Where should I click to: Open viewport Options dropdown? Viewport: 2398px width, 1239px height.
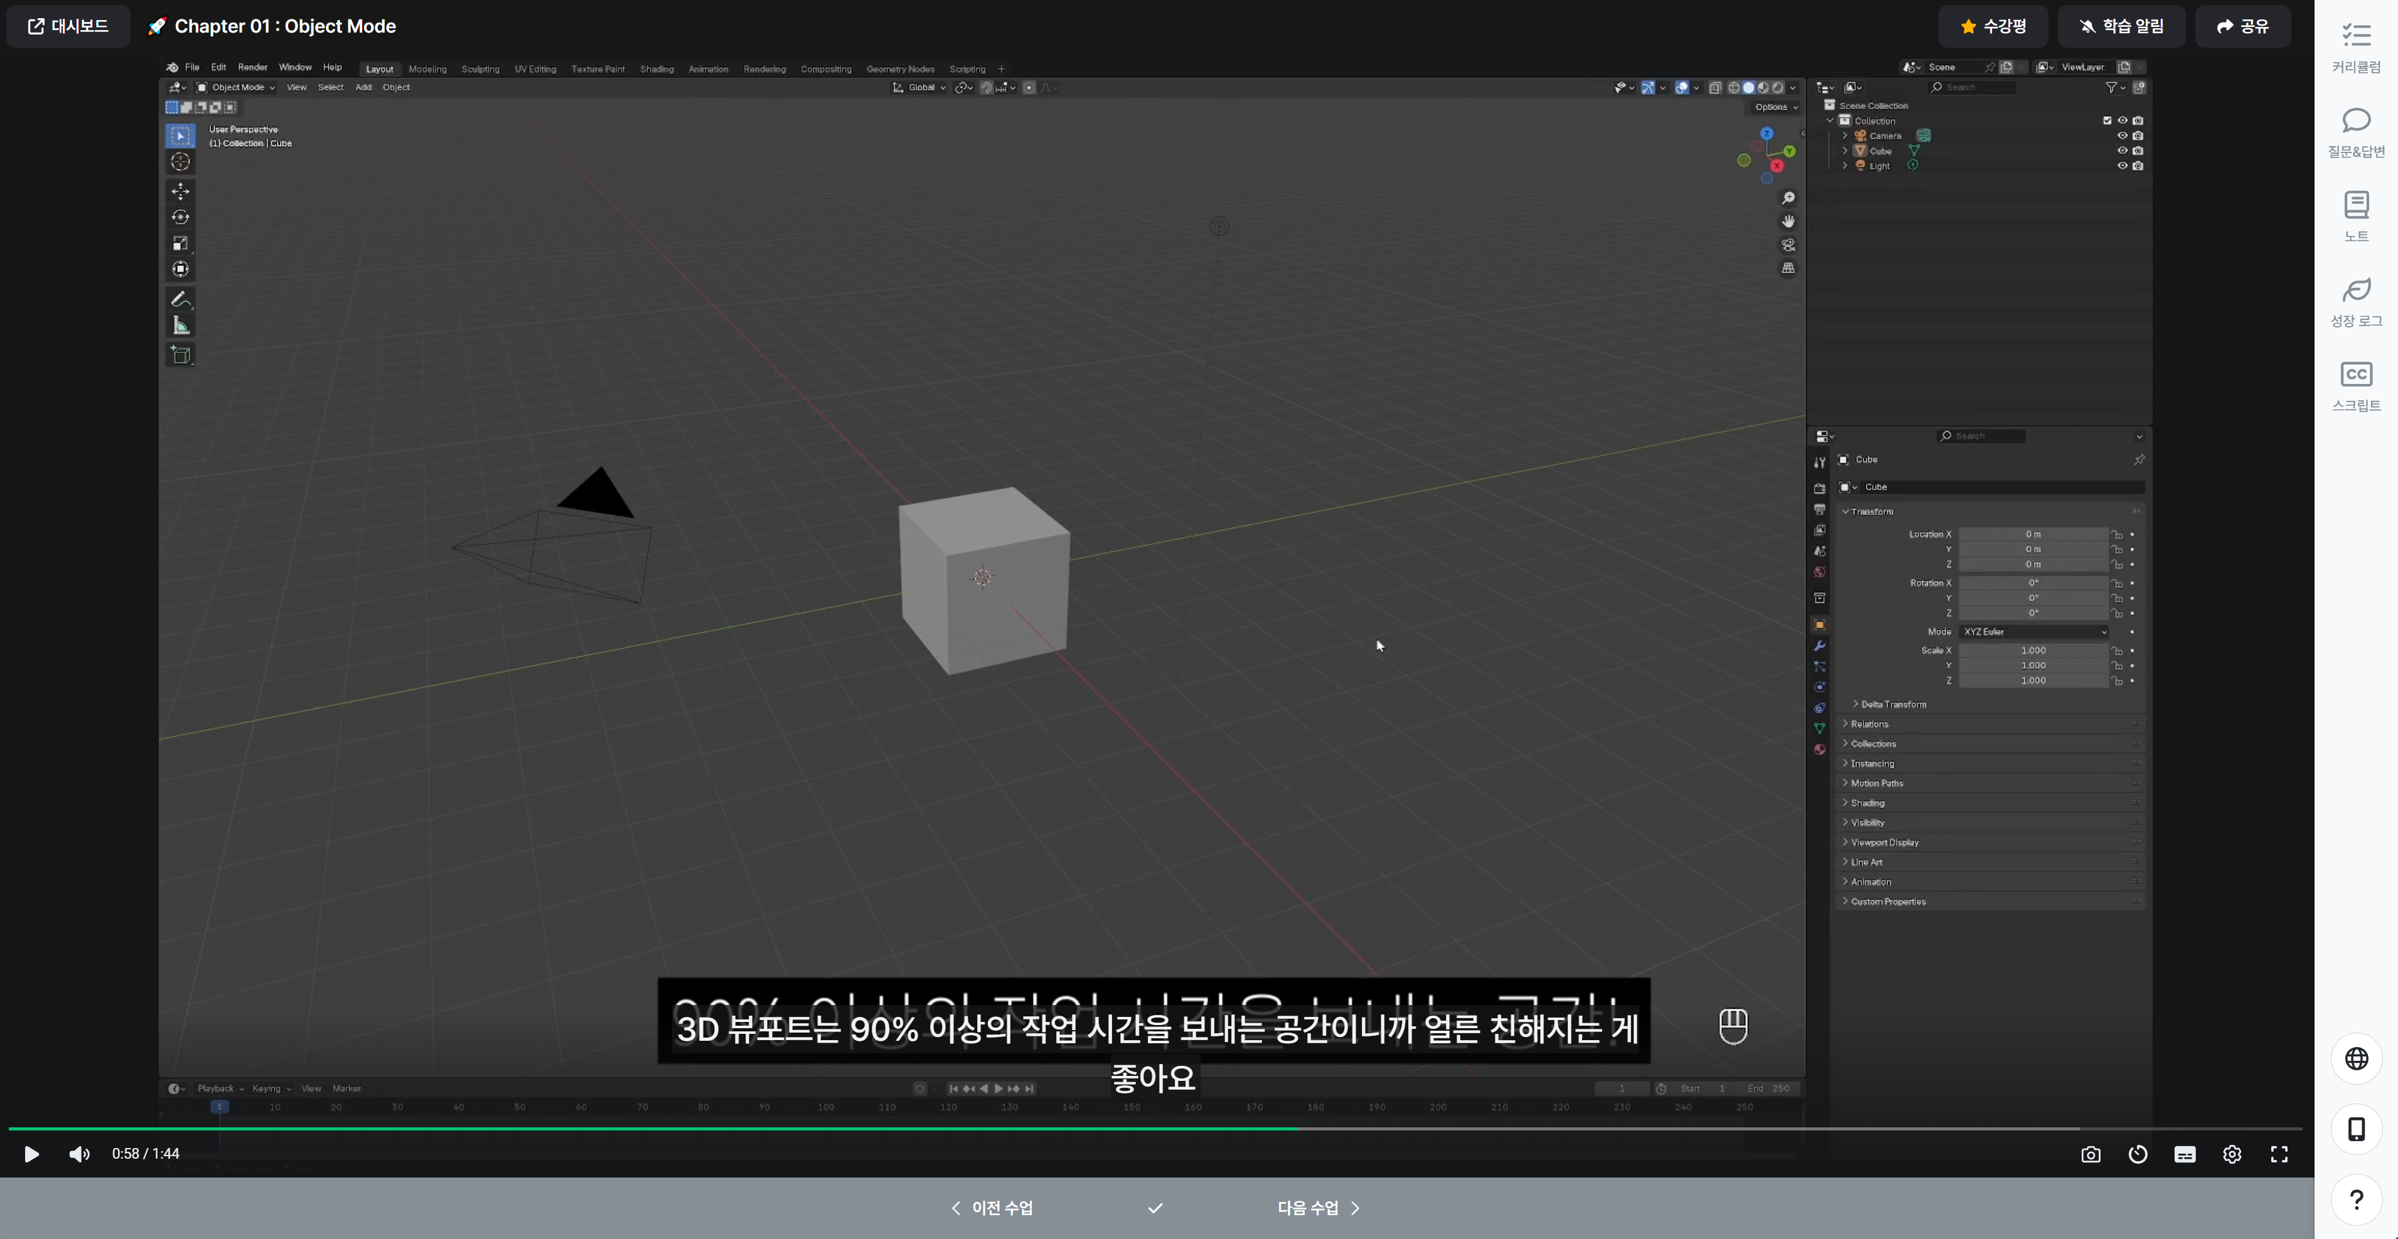click(x=1776, y=107)
